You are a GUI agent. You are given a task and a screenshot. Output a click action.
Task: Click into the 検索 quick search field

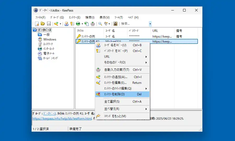pyautogui.click(x=134, y=24)
